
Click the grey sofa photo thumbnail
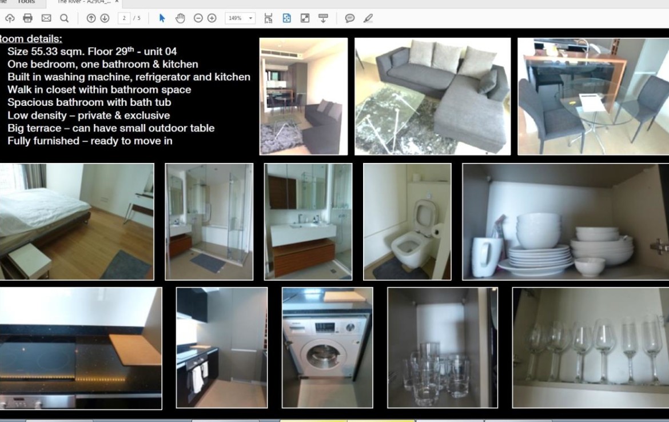tap(432, 96)
